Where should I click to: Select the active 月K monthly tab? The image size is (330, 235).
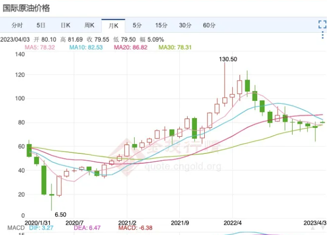point(113,25)
